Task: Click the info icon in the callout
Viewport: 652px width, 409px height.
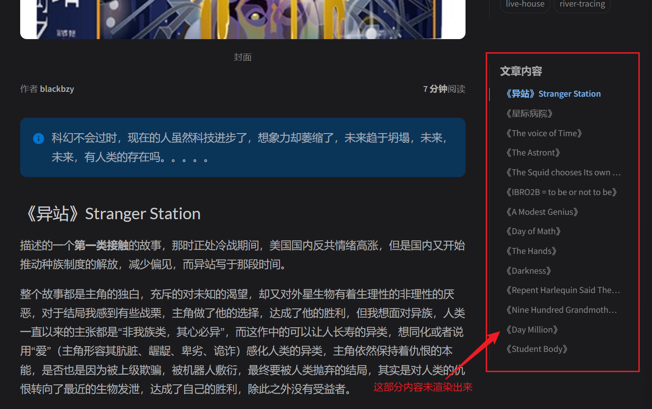Action: (x=39, y=138)
